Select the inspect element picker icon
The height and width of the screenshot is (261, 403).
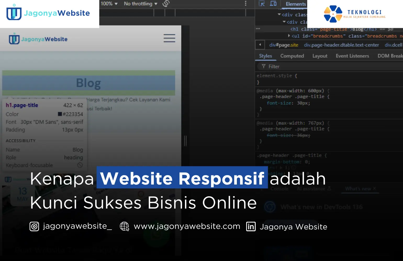261,4
